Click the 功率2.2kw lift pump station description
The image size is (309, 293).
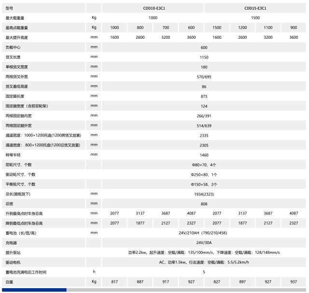click(204, 253)
